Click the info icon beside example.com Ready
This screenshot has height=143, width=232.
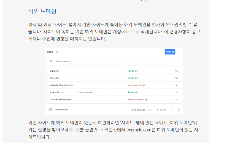click(x=136, y=92)
